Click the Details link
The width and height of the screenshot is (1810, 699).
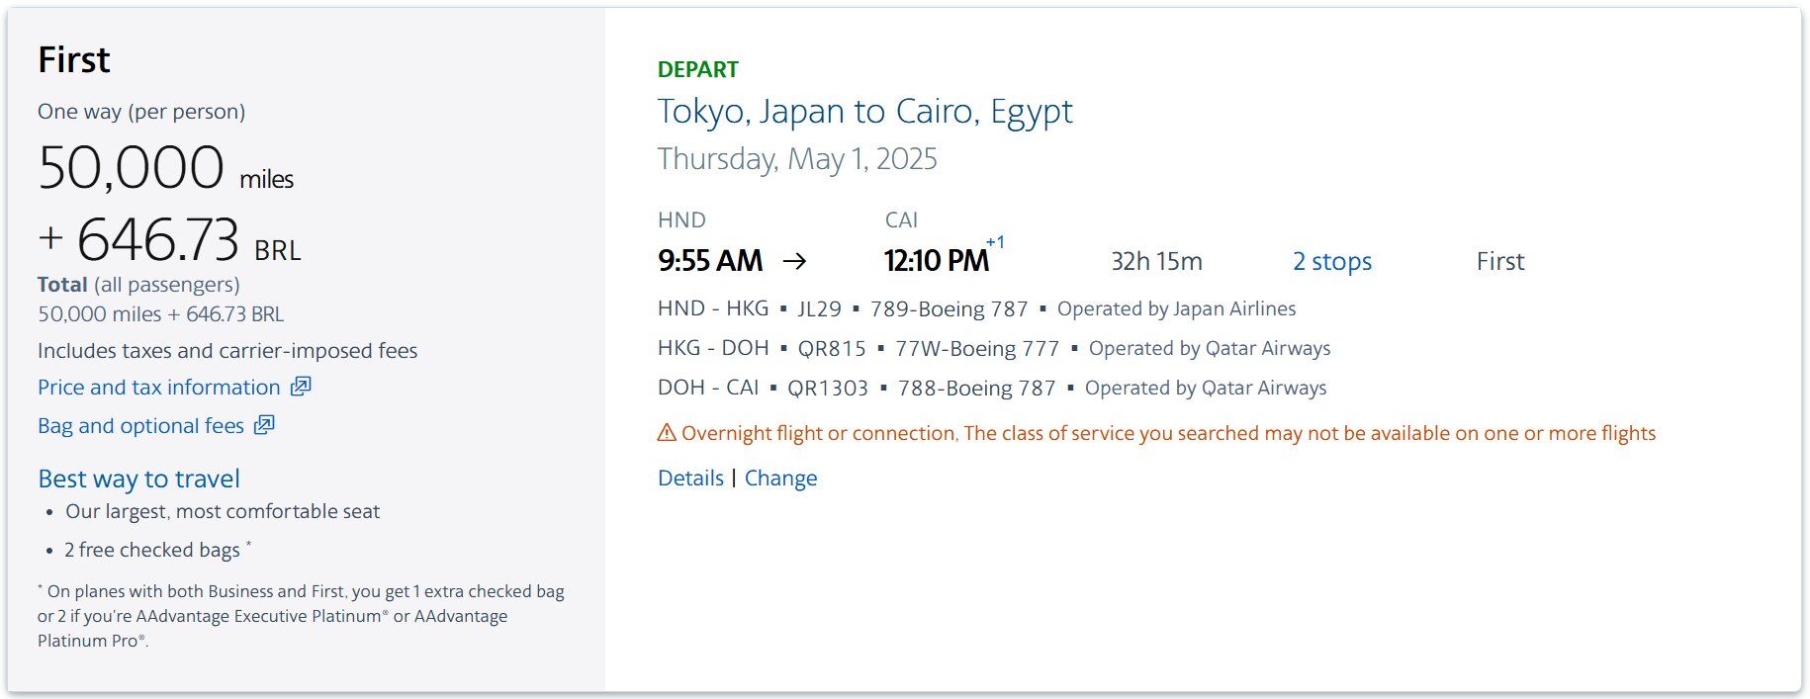[x=690, y=479]
